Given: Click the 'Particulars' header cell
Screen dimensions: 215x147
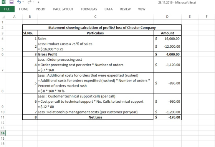Looking at the screenshot, I should (x=95, y=33).
